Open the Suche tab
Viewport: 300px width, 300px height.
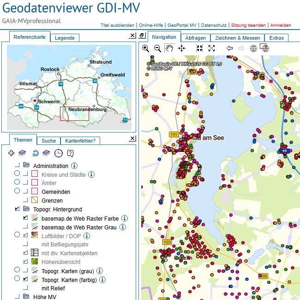click(x=49, y=141)
